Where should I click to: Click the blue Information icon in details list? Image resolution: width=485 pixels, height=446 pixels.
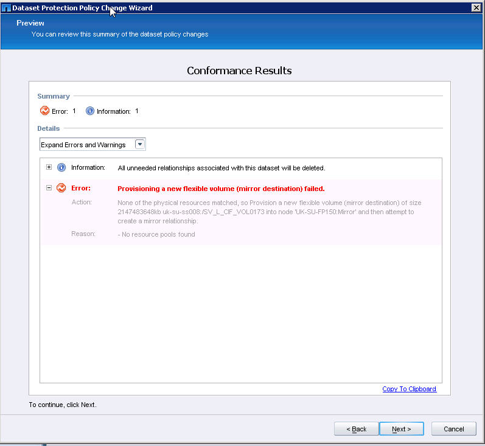click(61, 167)
